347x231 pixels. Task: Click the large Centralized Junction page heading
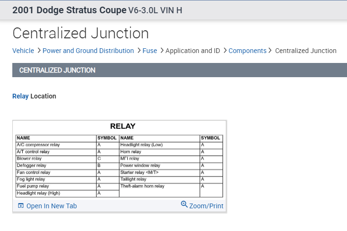pos(80,33)
